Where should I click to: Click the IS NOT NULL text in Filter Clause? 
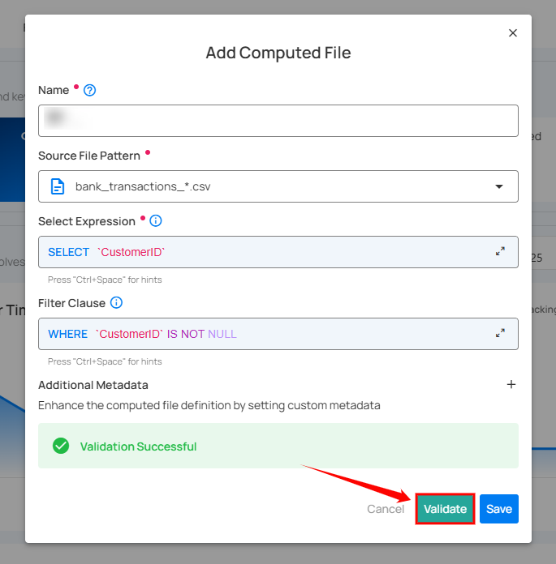point(202,334)
